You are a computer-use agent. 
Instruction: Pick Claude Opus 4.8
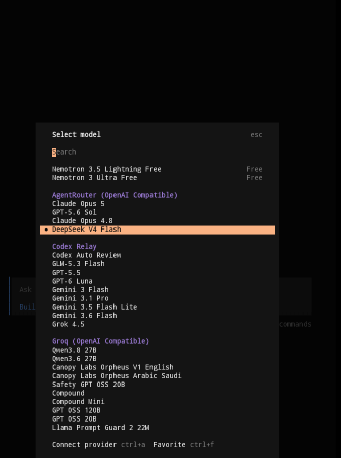[157, 221]
